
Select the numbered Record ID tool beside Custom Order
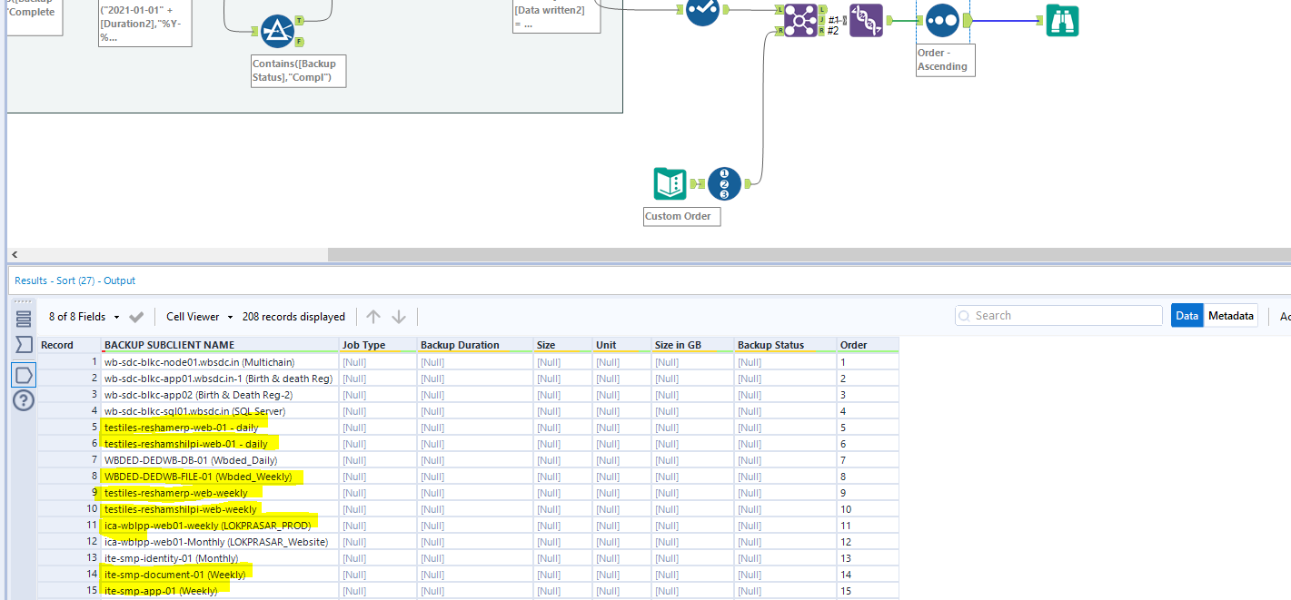[724, 182]
